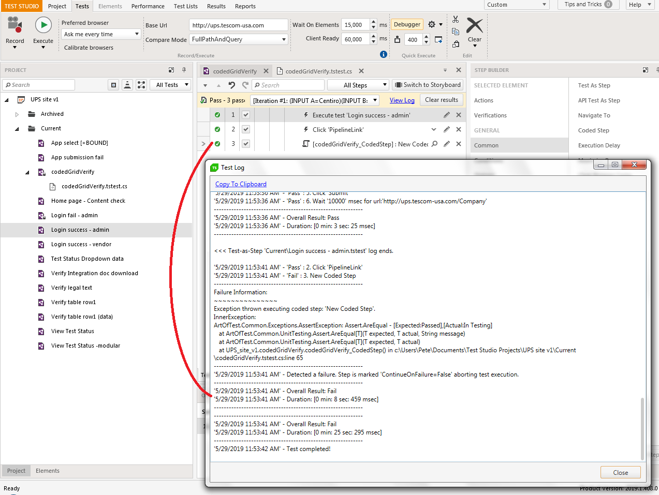This screenshot has width=659, height=495.
Task: Disable step 3 using its checkbox
Action: pyautogui.click(x=246, y=144)
